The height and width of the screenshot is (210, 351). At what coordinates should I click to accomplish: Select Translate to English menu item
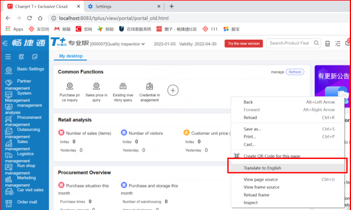(288, 168)
